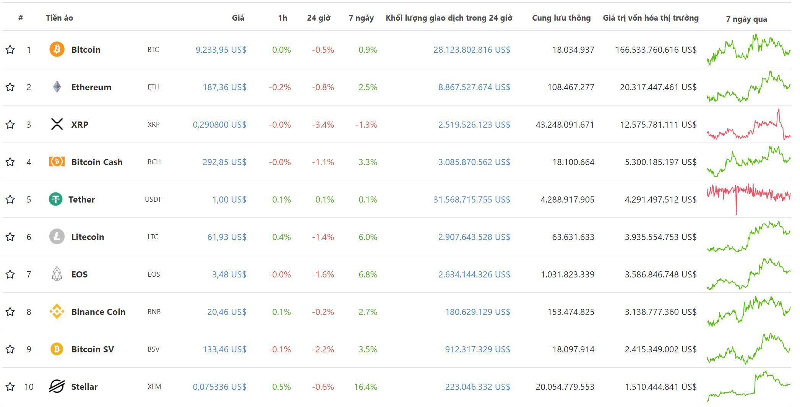Viewport: 800px width, 407px height.
Task: Favorite Bitcoin with its star
Action: coord(10,49)
